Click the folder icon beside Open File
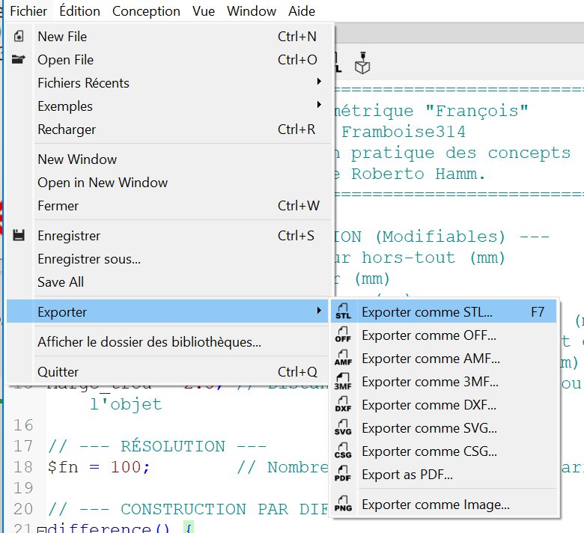Screen dimensions: 584x533 [19, 60]
